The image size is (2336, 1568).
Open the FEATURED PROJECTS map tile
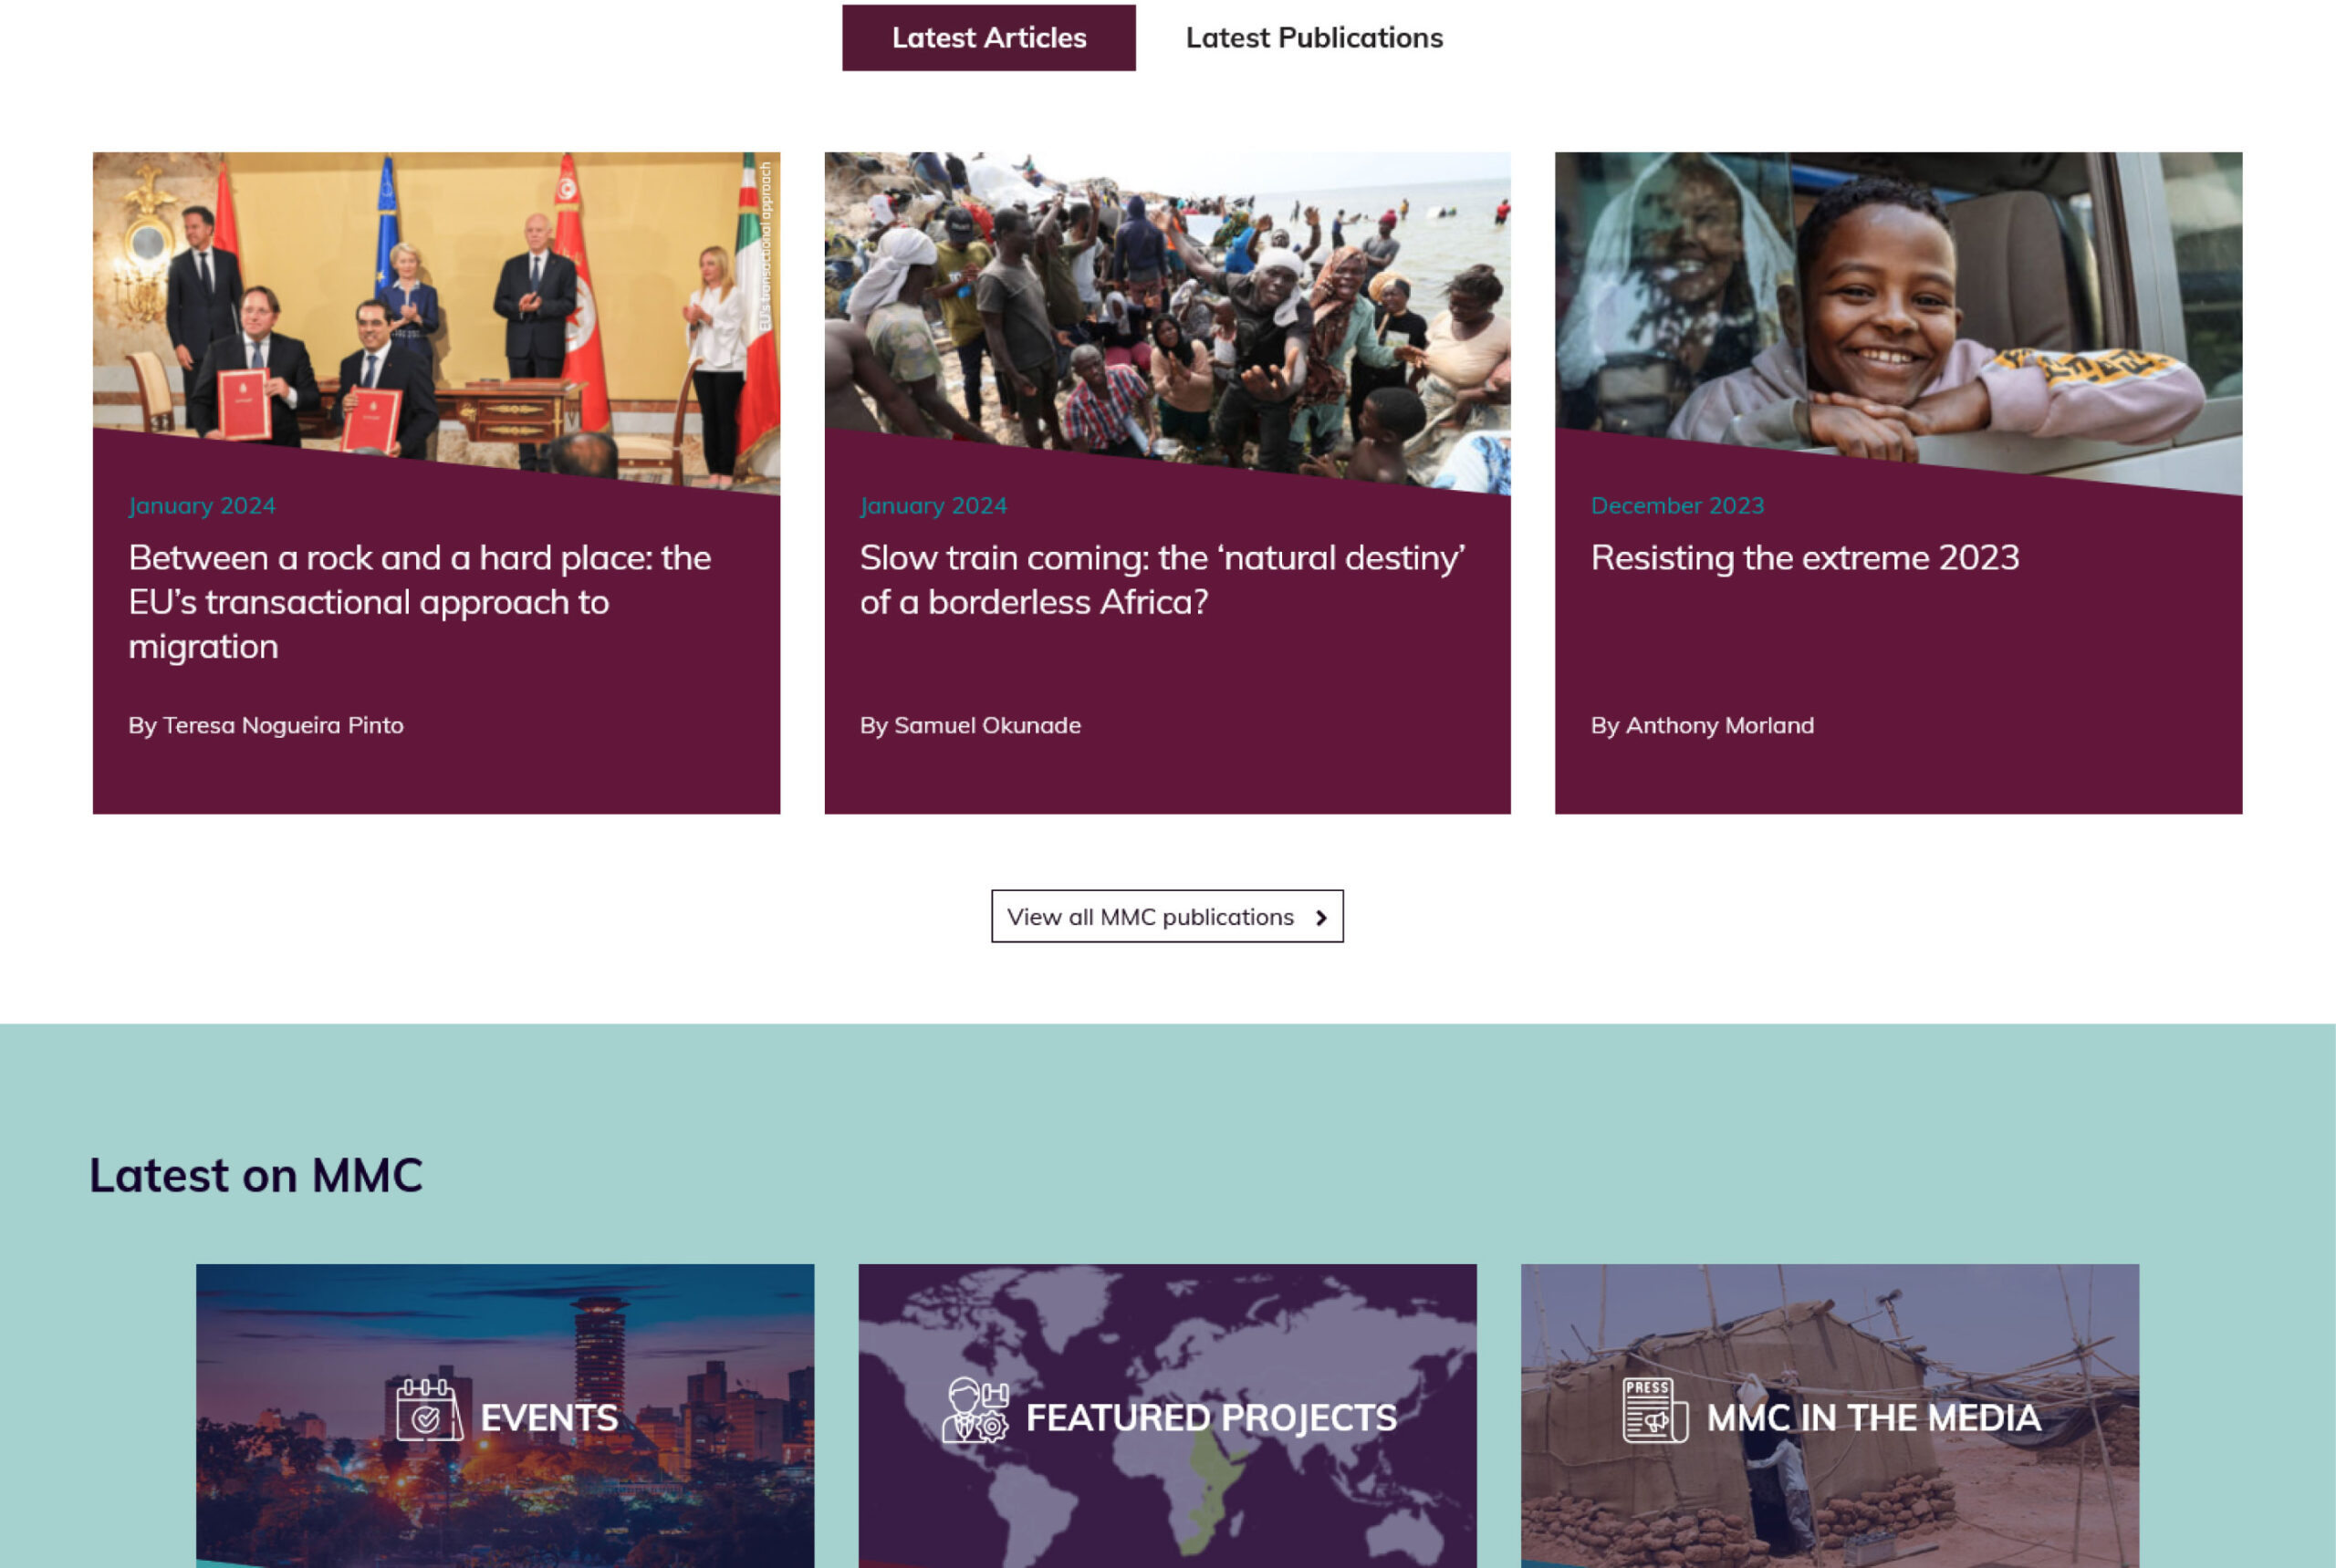(1166, 1415)
